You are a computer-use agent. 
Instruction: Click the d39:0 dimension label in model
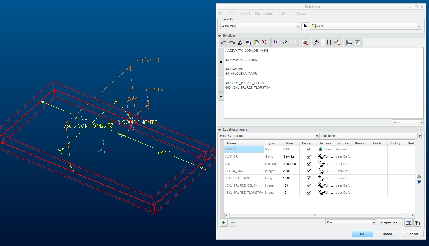coord(164,153)
